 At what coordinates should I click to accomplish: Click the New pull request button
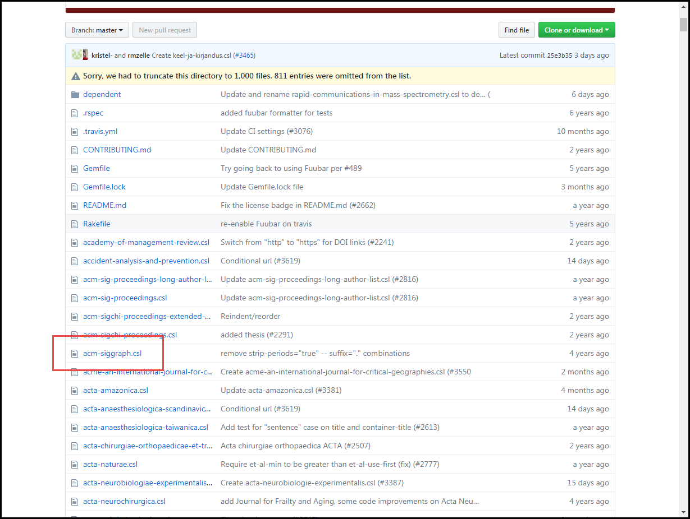(x=165, y=30)
